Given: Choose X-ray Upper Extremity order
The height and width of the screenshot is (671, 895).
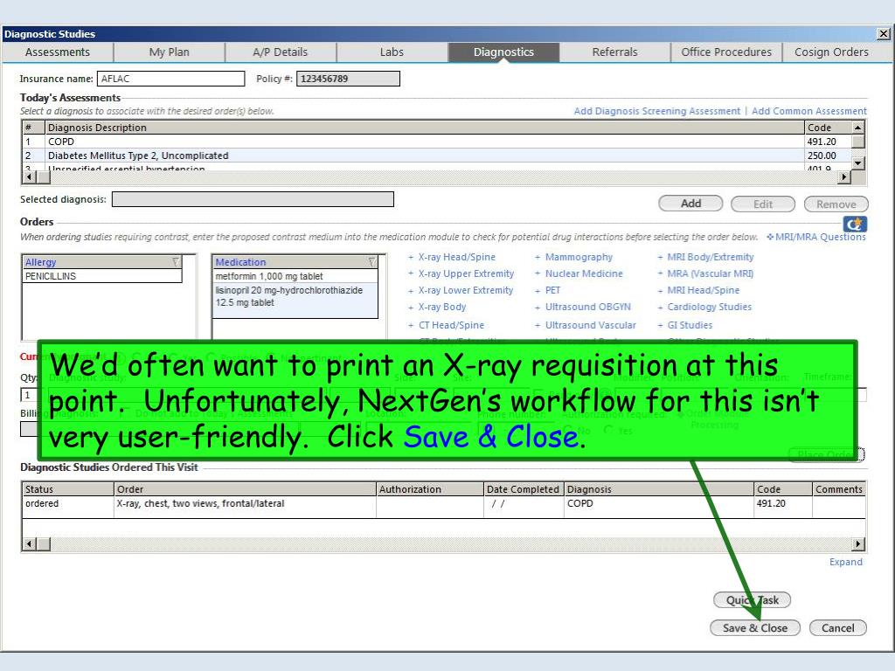Looking at the screenshot, I should point(466,273).
